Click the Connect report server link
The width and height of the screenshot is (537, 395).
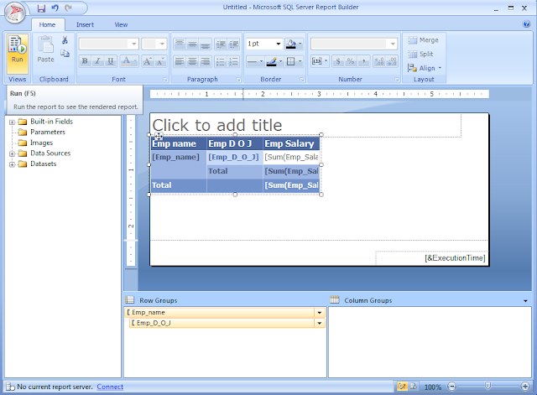(x=110, y=387)
